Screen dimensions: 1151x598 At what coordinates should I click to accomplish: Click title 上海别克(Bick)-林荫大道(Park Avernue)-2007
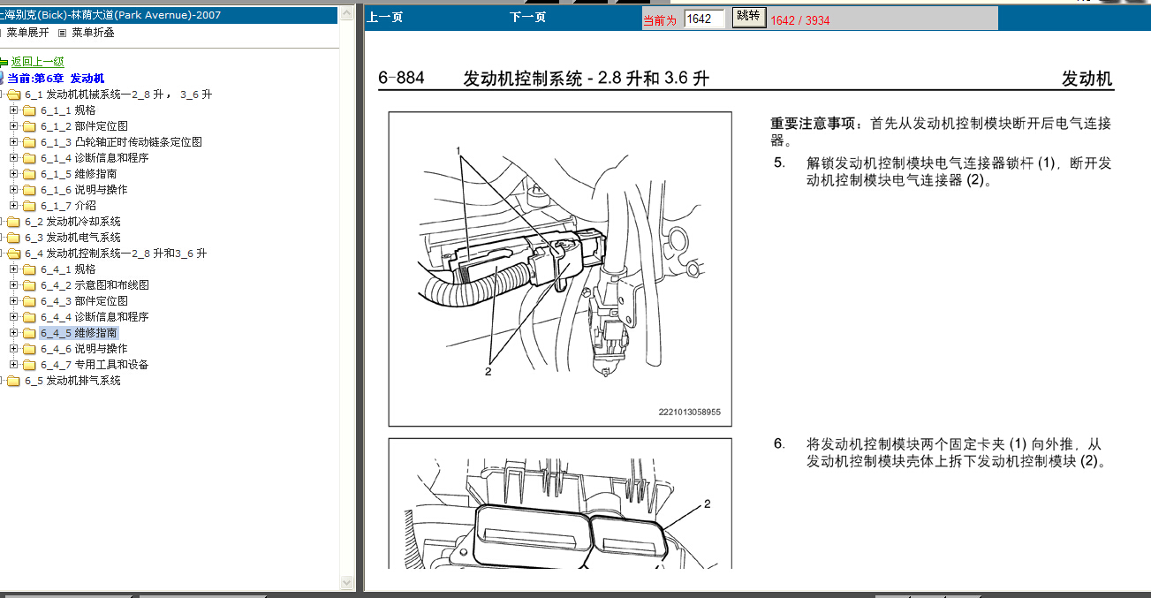click(x=110, y=15)
